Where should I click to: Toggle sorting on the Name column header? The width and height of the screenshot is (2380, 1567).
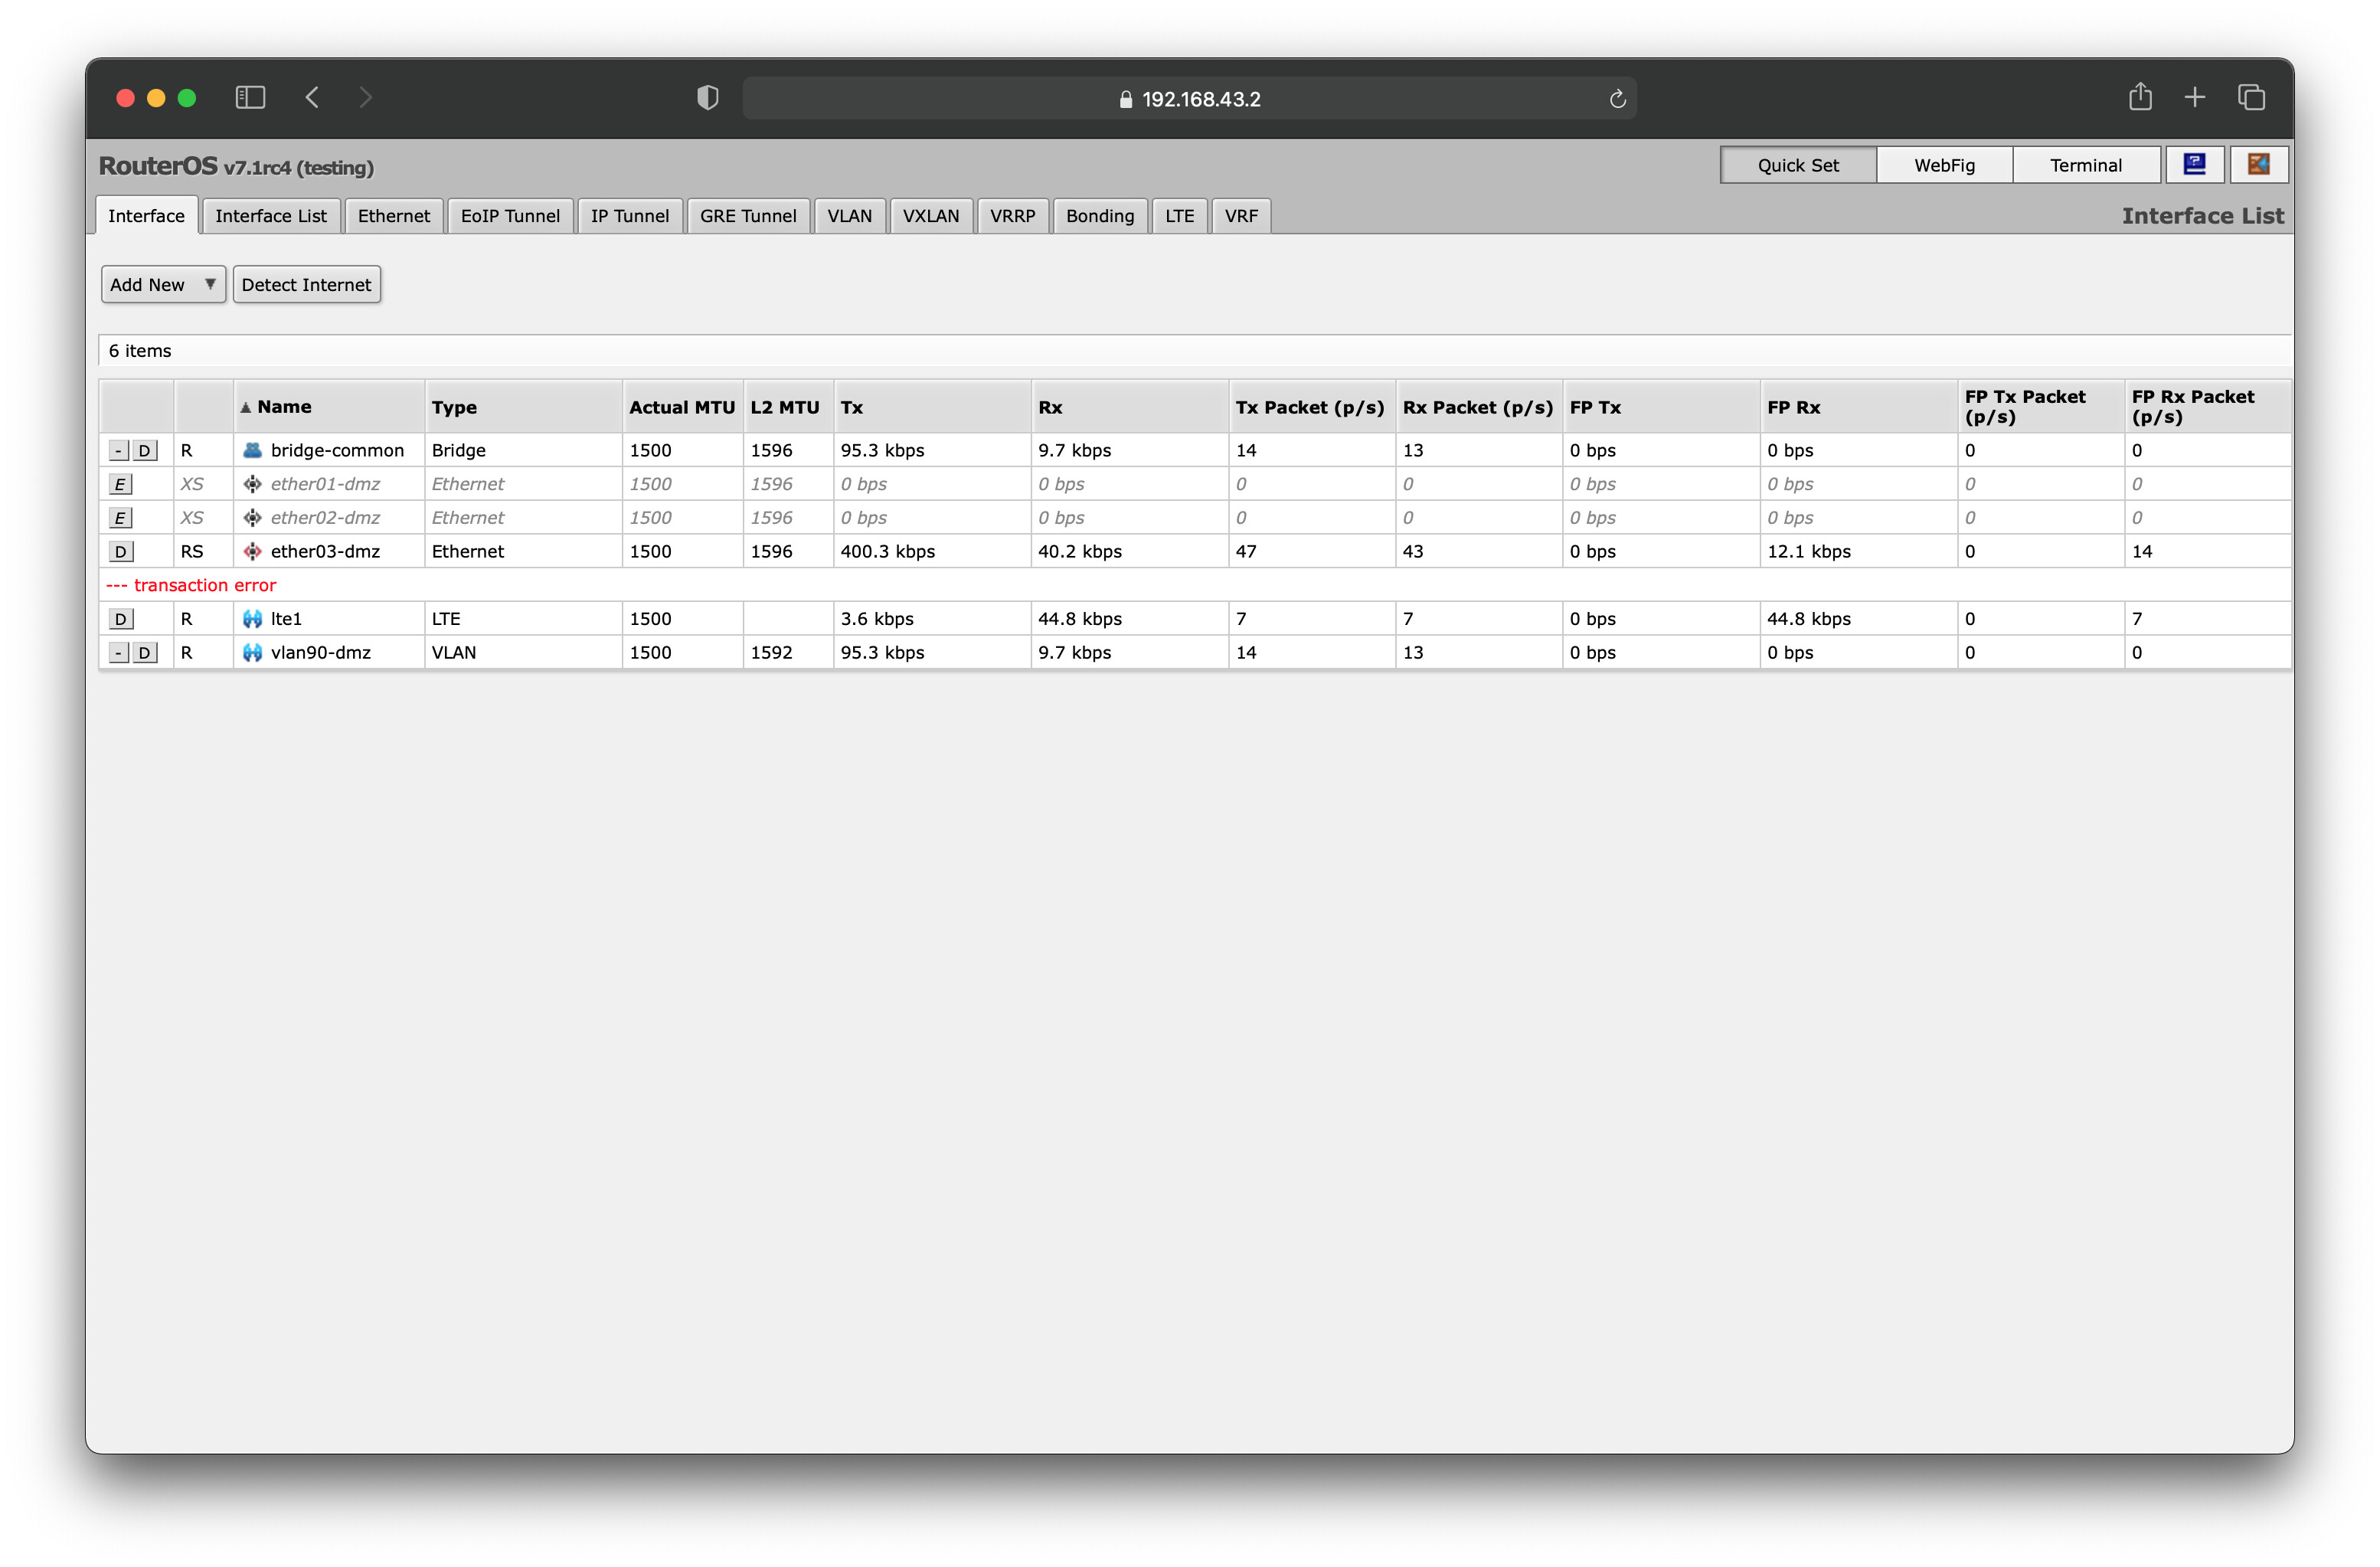coord(285,406)
